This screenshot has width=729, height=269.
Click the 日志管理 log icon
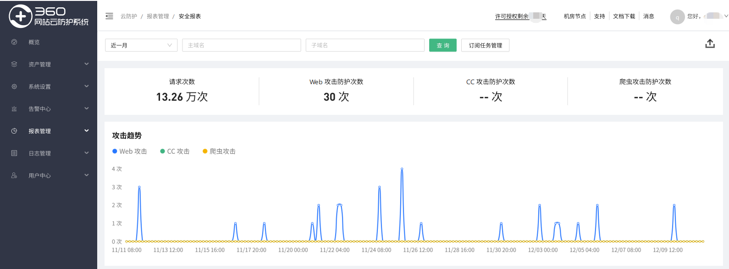14,153
